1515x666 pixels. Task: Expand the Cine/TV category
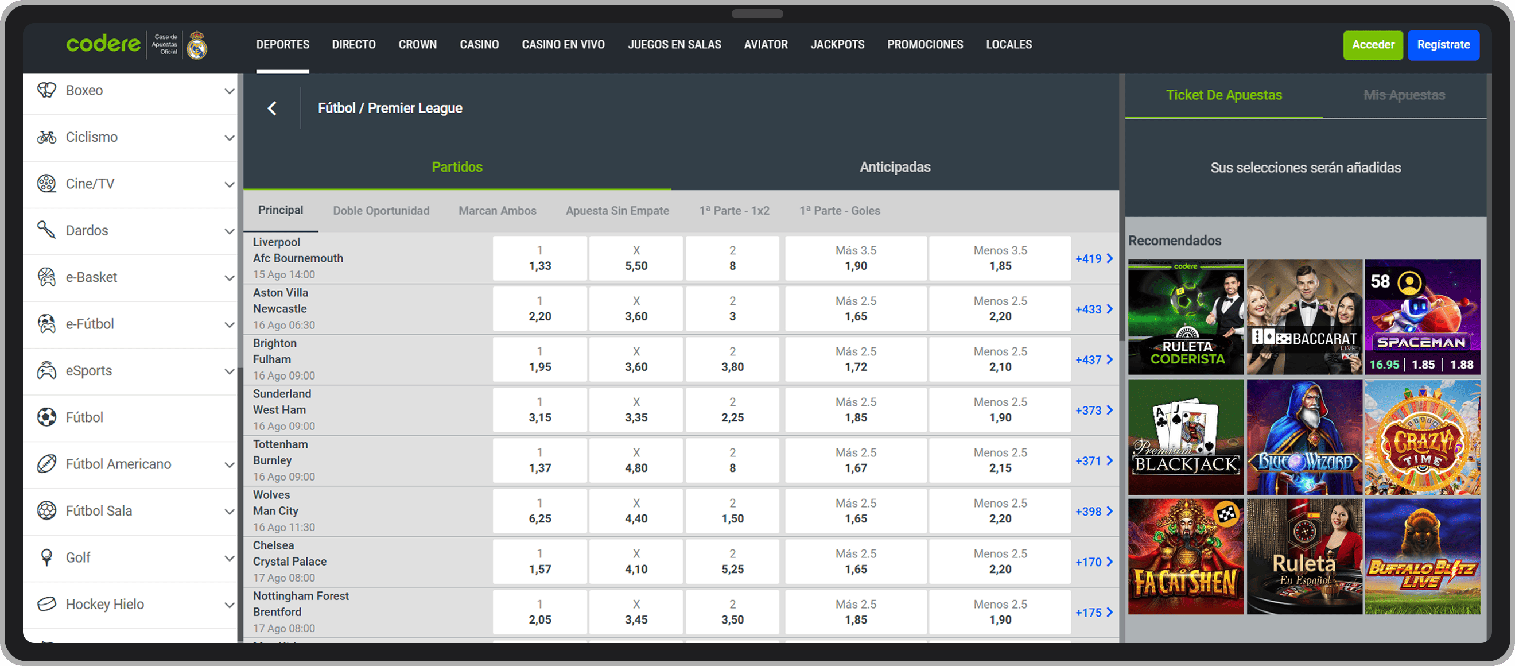[x=230, y=185]
